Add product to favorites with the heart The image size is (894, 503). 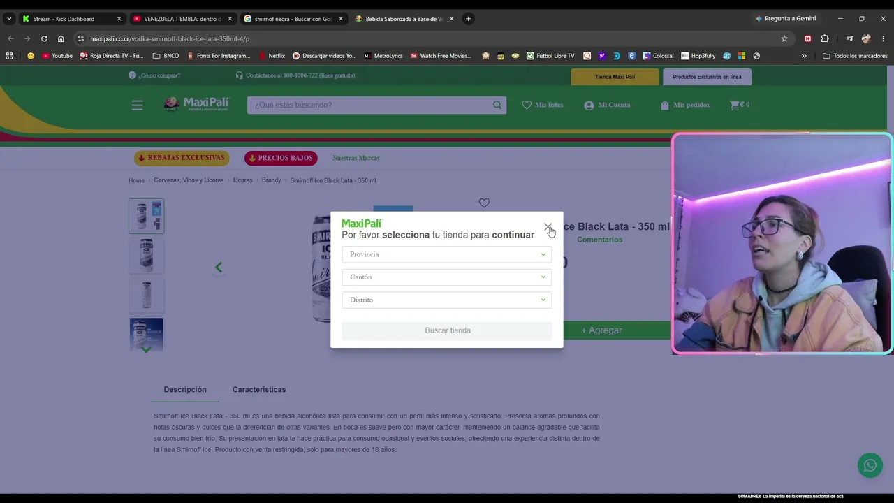tap(484, 203)
